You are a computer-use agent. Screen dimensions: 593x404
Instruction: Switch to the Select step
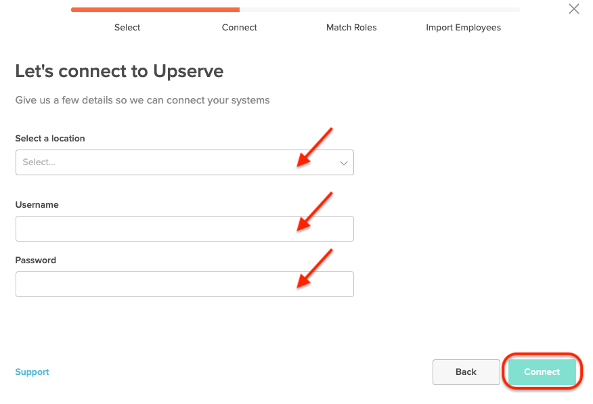[127, 27]
